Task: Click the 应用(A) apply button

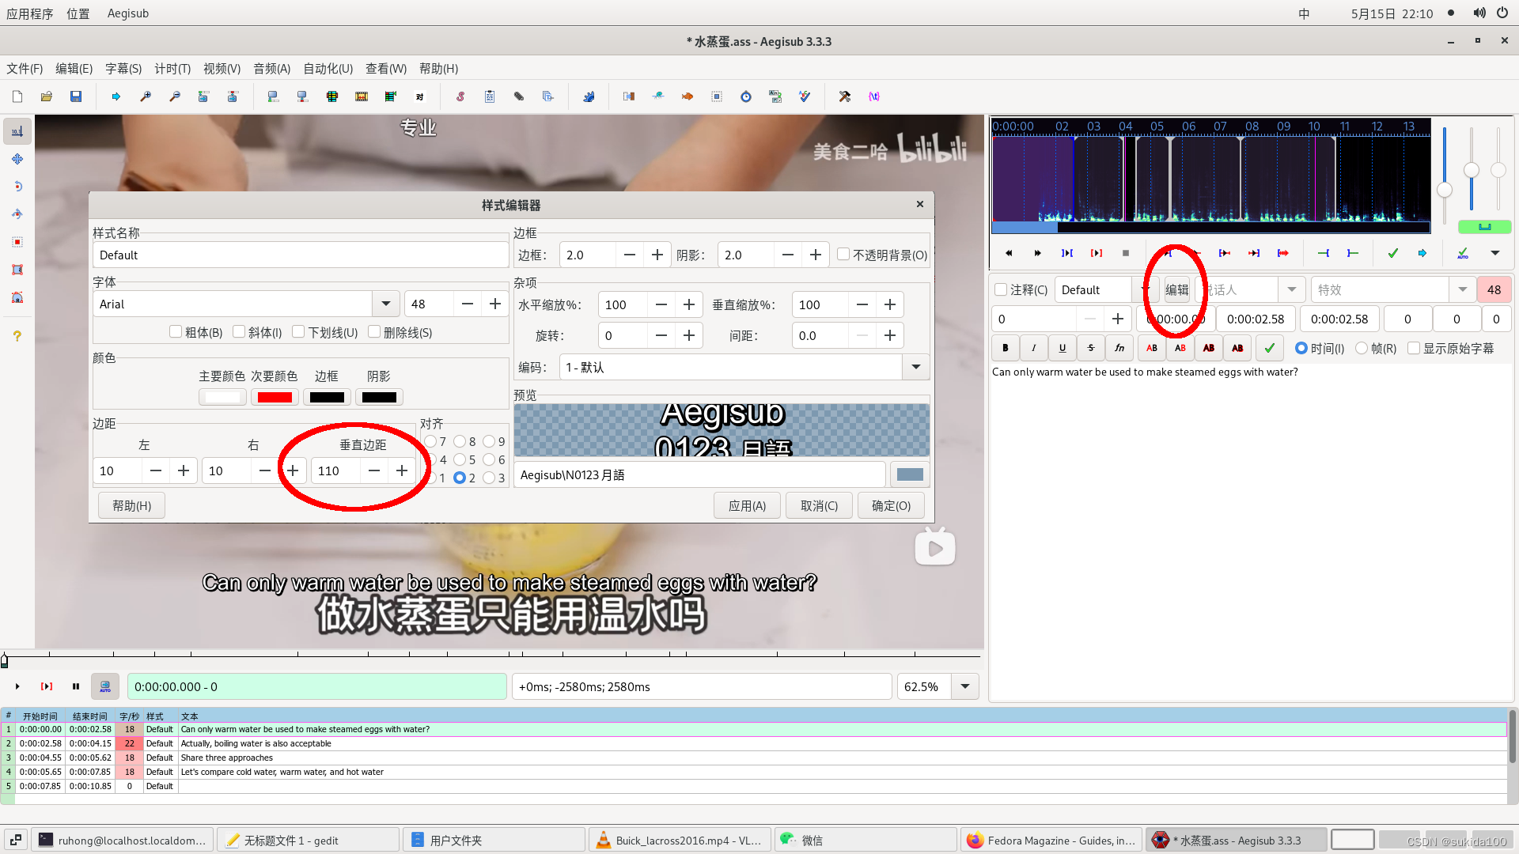Action: click(747, 505)
